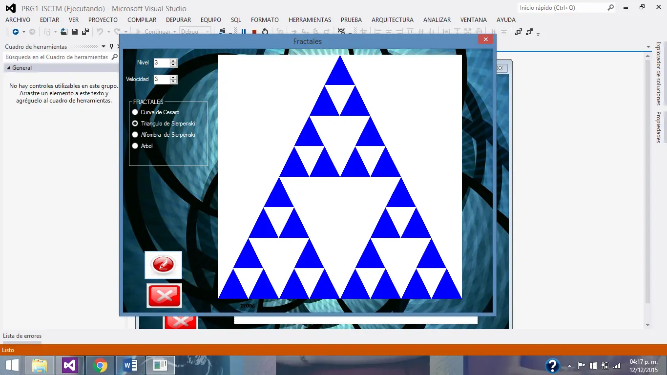Open the VENTANA menu

coord(473,20)
